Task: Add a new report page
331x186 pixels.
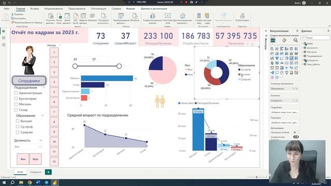Action: click(x=48, y=172)
